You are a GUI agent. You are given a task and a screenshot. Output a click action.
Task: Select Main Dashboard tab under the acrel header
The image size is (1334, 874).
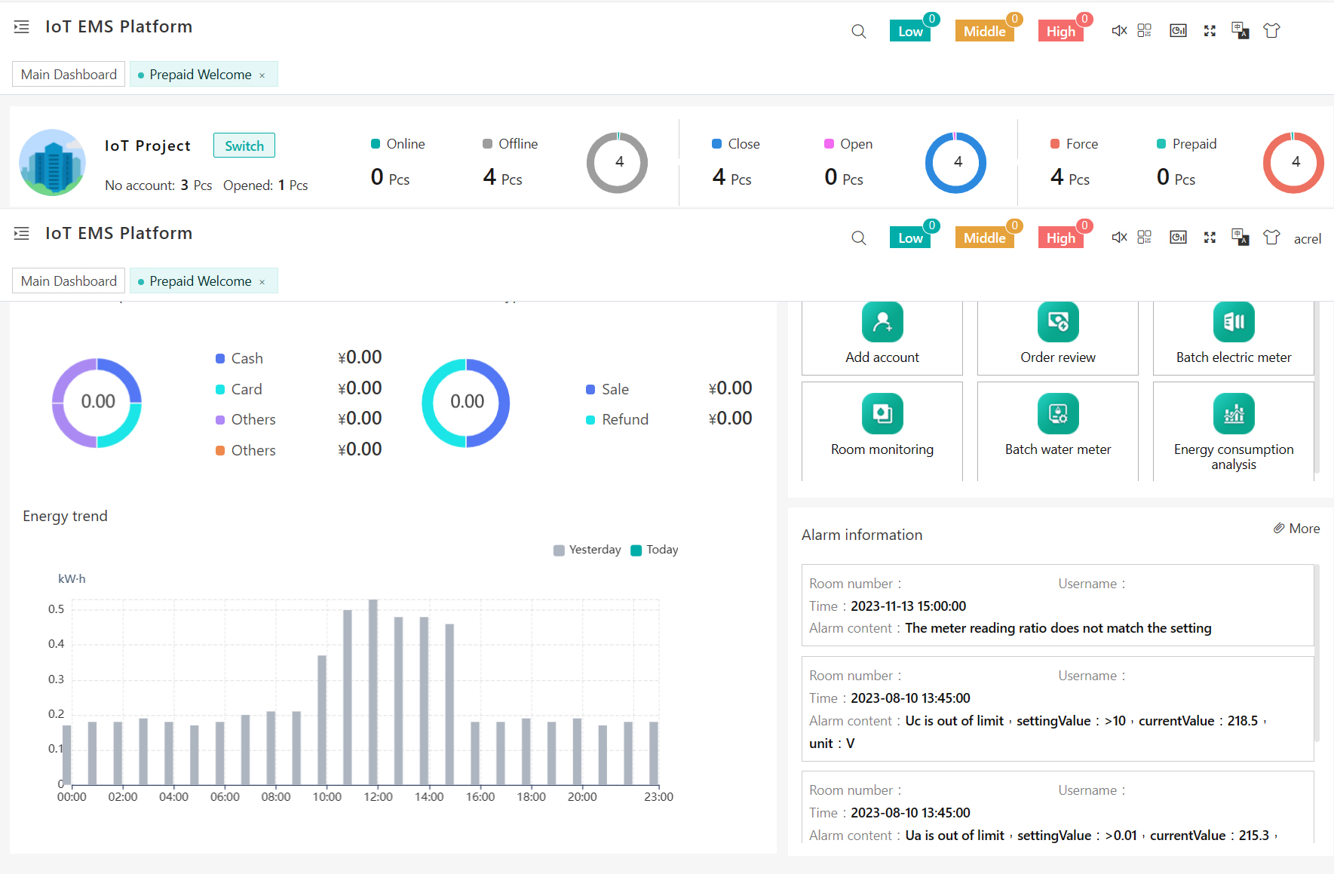click(69, 281)
